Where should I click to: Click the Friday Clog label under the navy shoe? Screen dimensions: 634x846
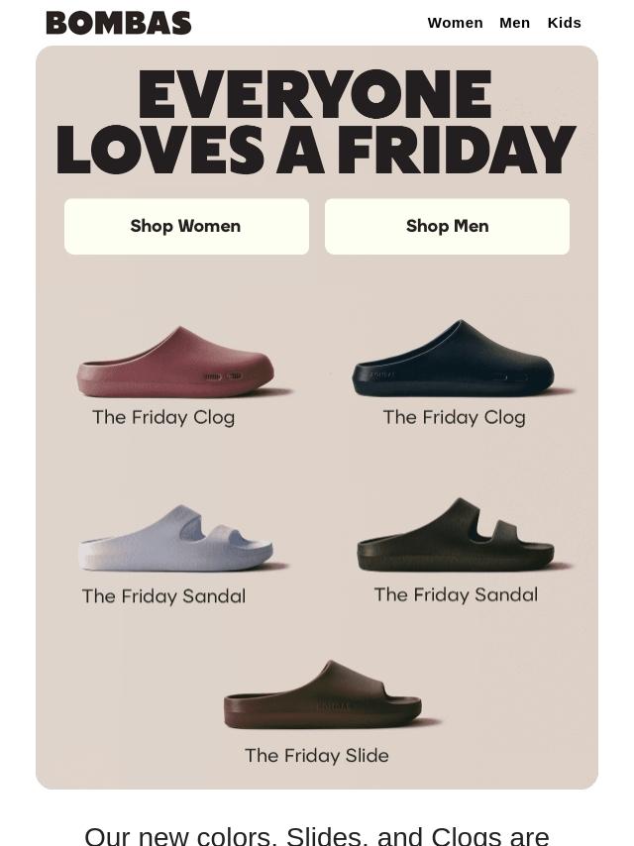(x=454, y=417)
